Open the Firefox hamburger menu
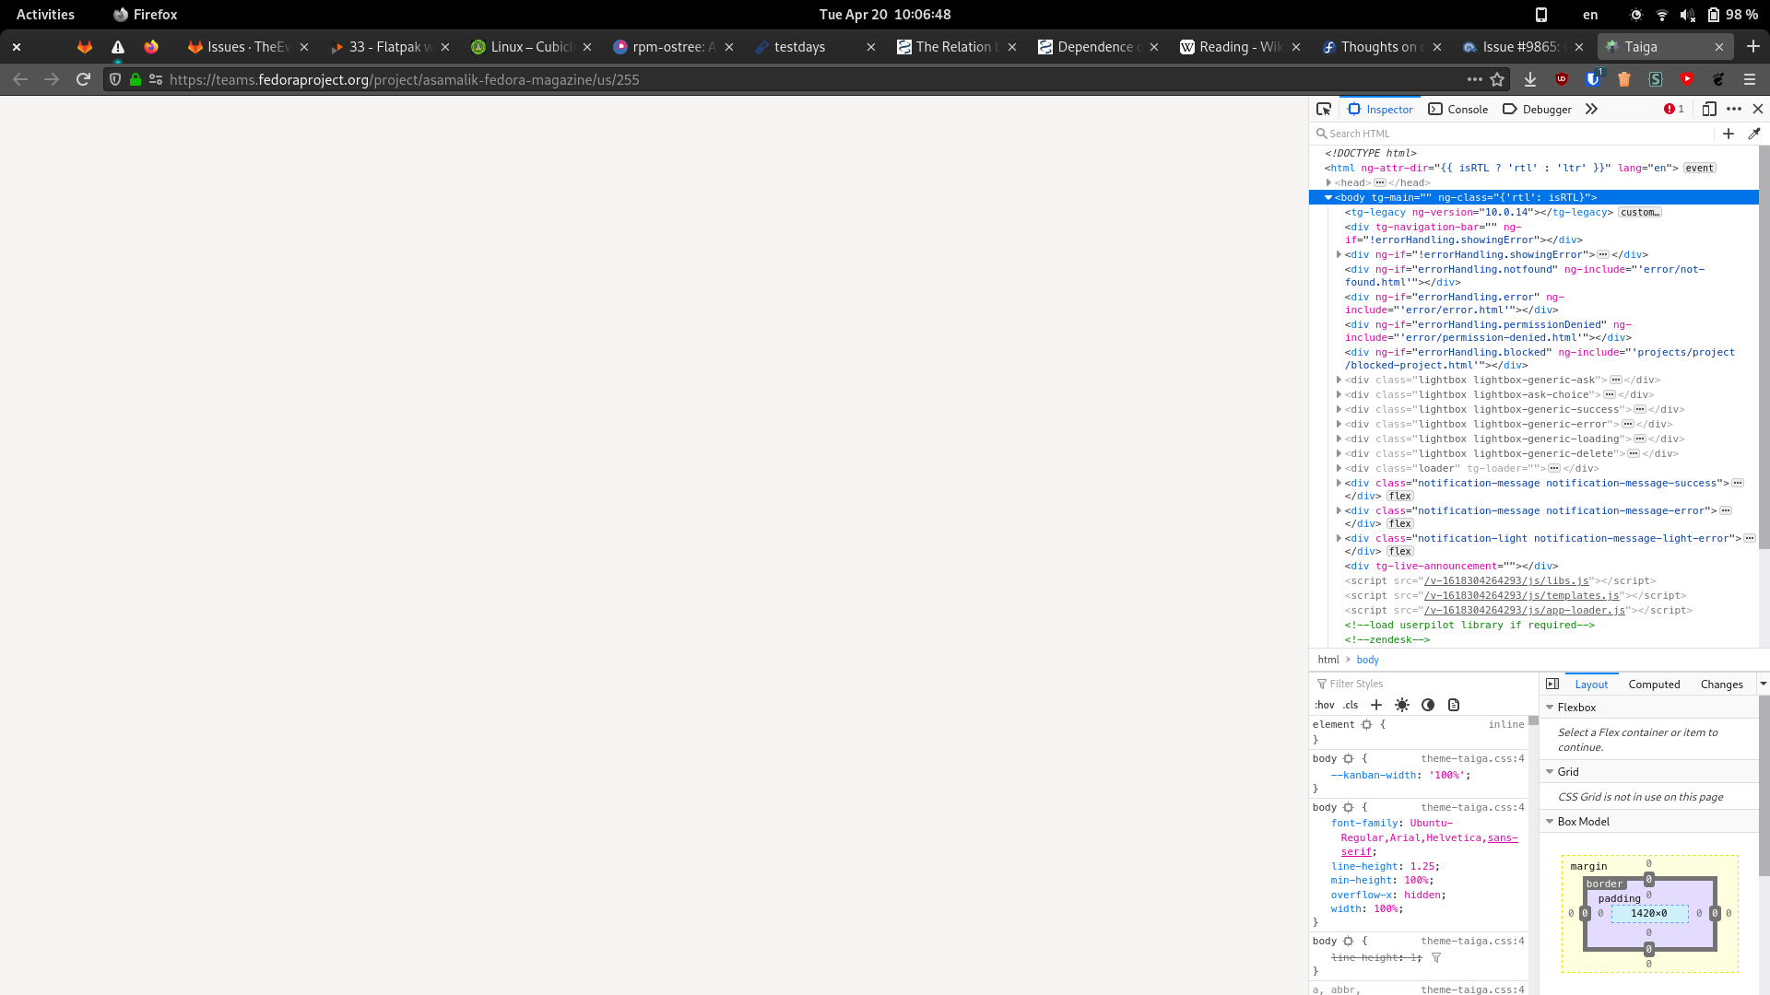This screenshot has width=1770, height=995. [x=1750, y=79]
